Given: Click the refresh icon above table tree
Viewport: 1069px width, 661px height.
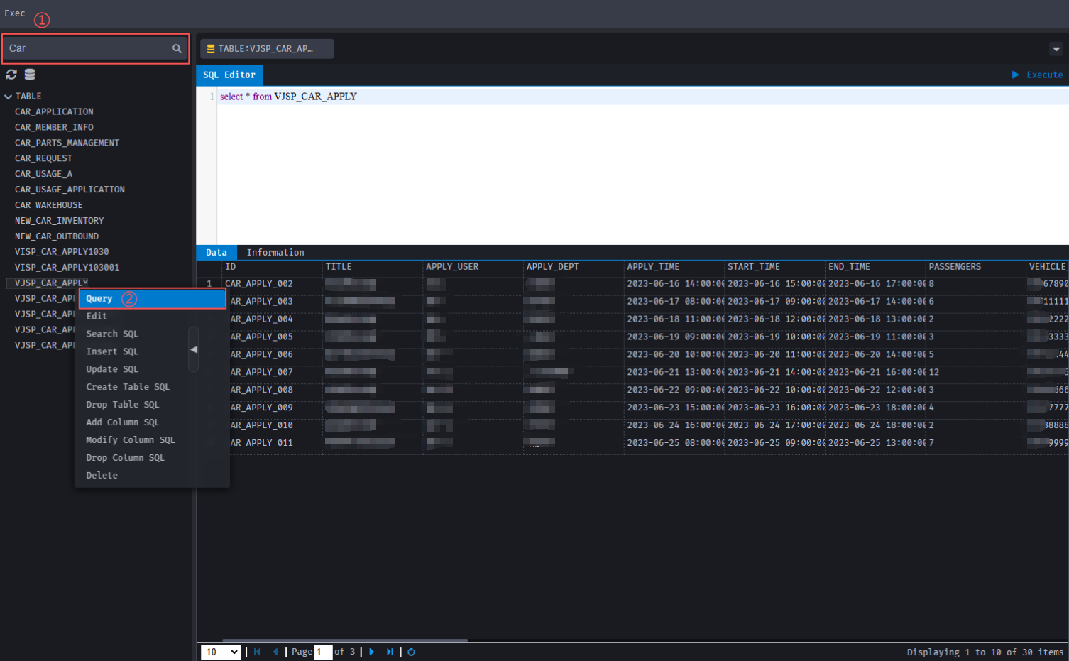Looking at the screenshot, I should coord(11,75).
